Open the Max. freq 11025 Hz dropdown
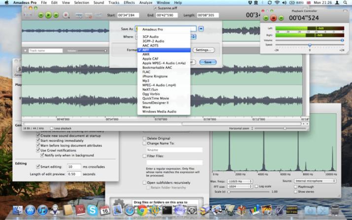The image size is (352, 220). [x=240, y=181]
